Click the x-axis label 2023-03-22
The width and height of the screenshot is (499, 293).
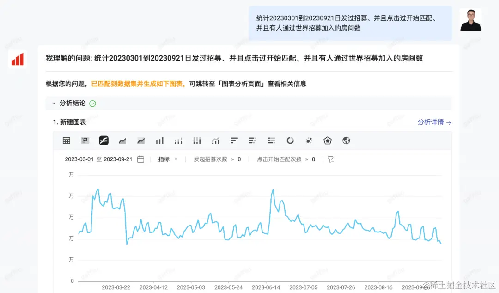[x=116, y=287]
